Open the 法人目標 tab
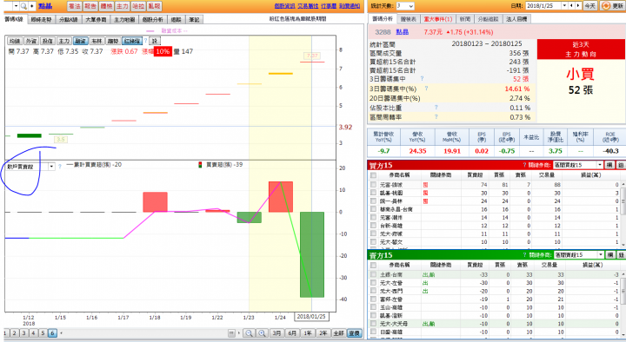Screen dimensions: 626x342 (516, 19)
